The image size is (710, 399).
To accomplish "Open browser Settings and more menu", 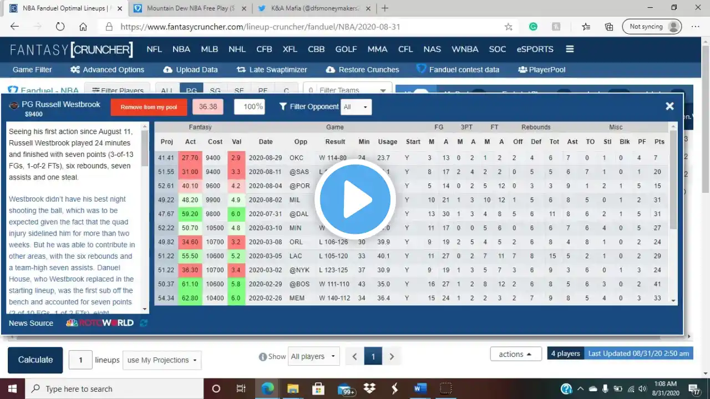I will (x=695, y=27).
